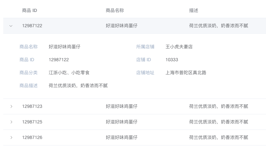Click the 商品 ID column header
266x149 pixels.
pyautogui.click(x=30, y=10)
